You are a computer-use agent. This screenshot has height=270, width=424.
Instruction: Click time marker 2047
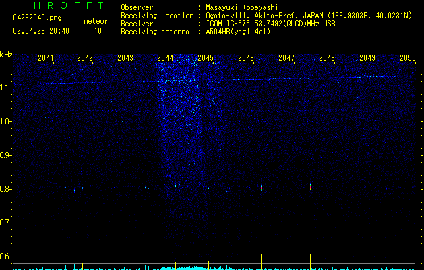pos(286,57)
